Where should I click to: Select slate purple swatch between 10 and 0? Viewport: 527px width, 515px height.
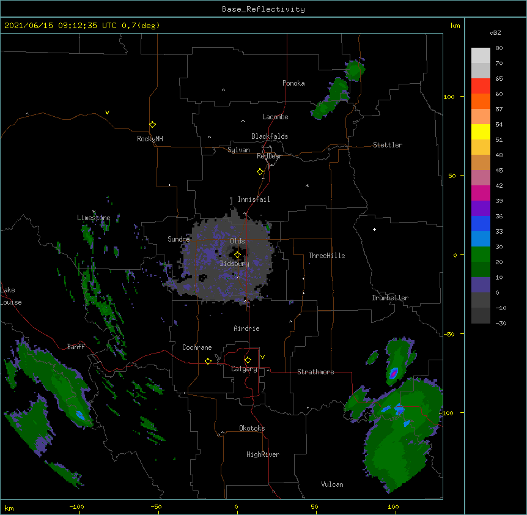[481, 285]
